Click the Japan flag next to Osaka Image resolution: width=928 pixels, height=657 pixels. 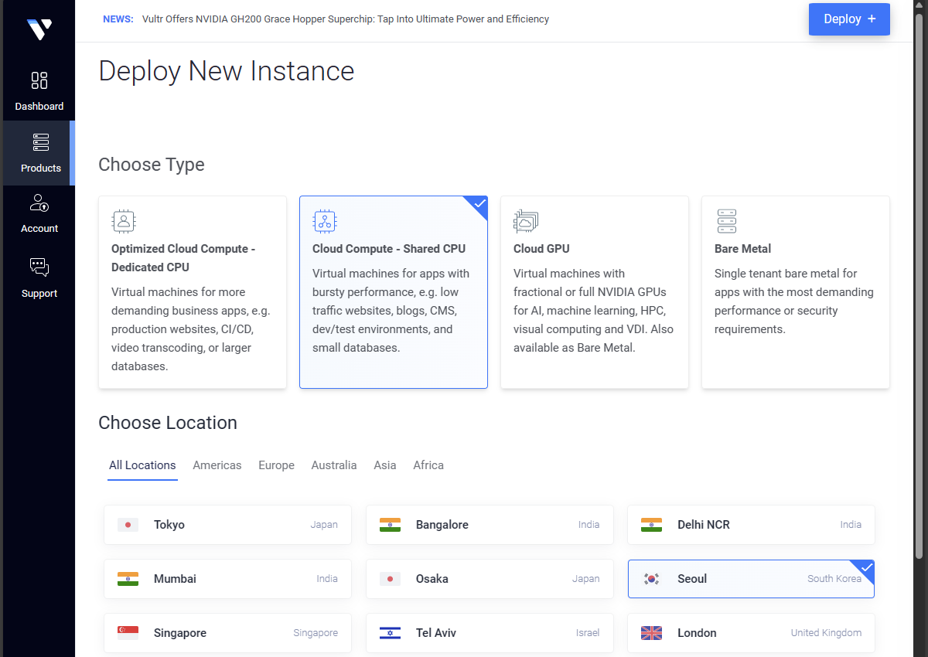[390, 579]
